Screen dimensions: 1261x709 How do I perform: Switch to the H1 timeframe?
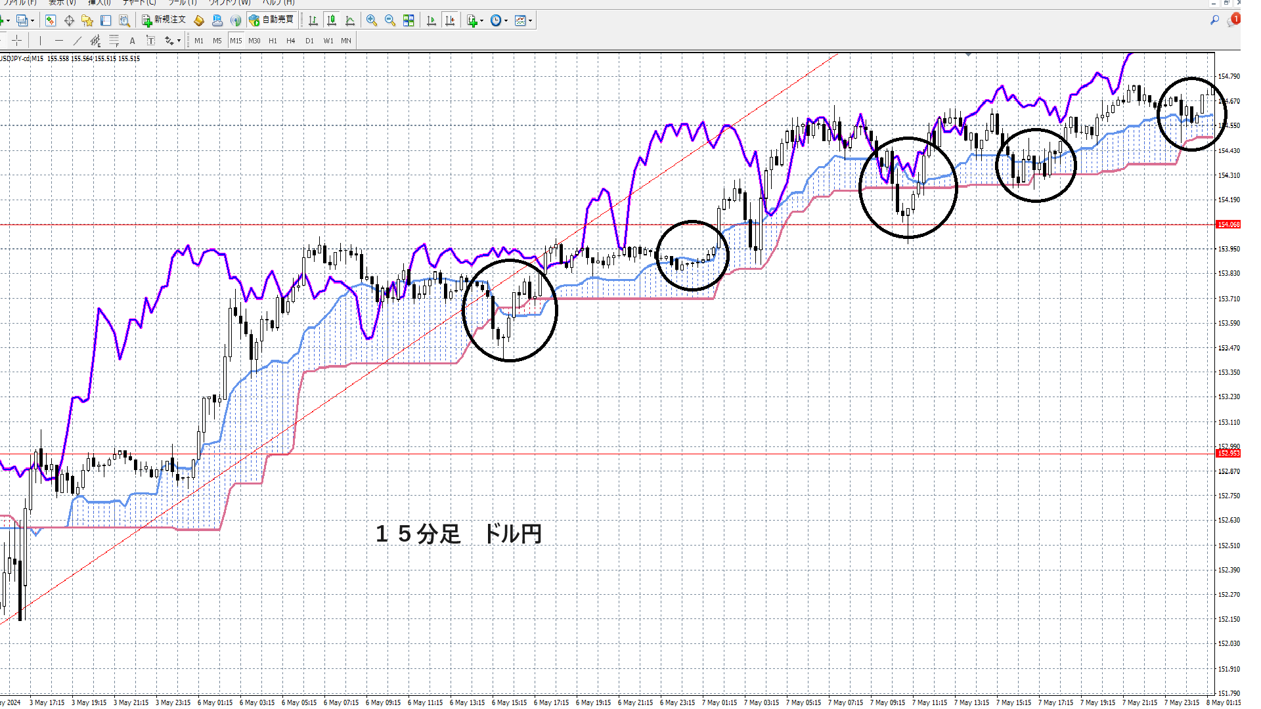[273, 41]
